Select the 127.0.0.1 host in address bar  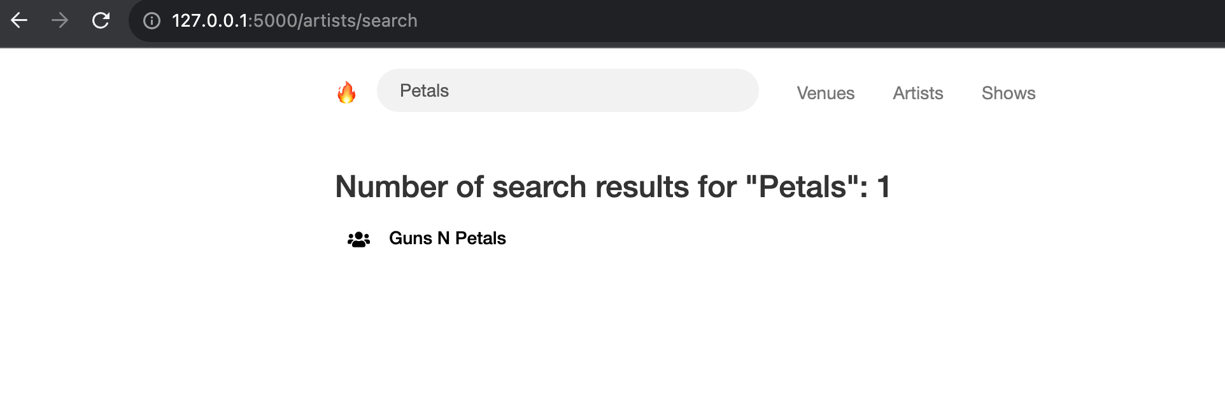pos(209,20)
